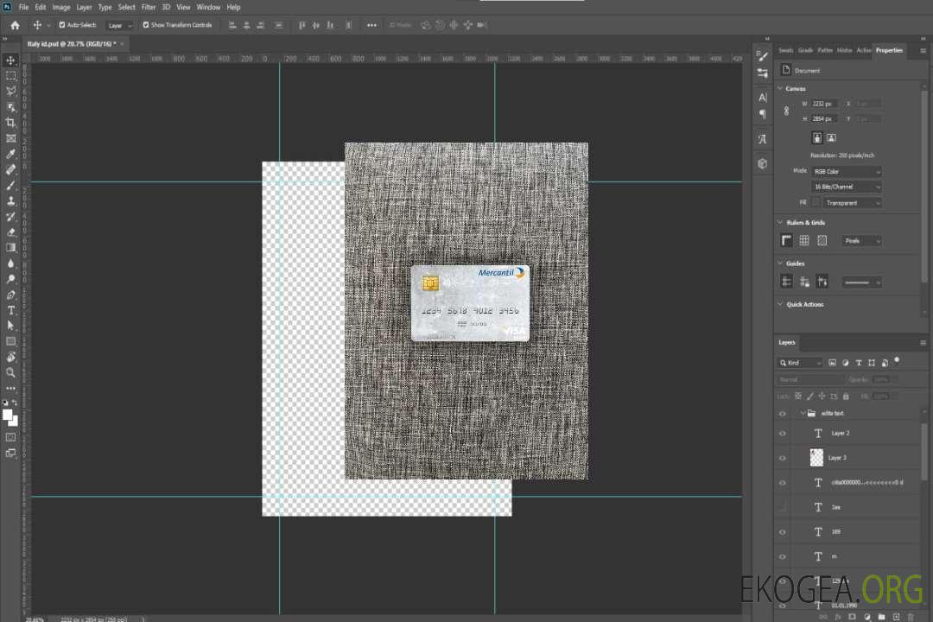Open the Filter menu
933x622 pixels.
coord(149,7)
